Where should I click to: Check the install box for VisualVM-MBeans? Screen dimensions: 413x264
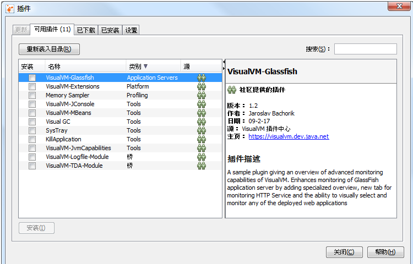coord(32,113)
